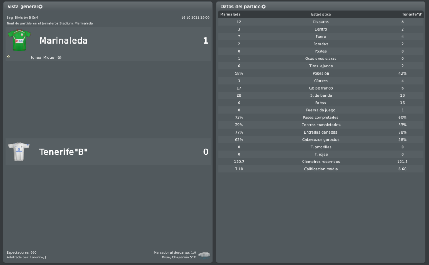Open the Marinaleda team name link
Image resolution: width=429 pixels, height=265 pixels.
[x=63, y=41]
